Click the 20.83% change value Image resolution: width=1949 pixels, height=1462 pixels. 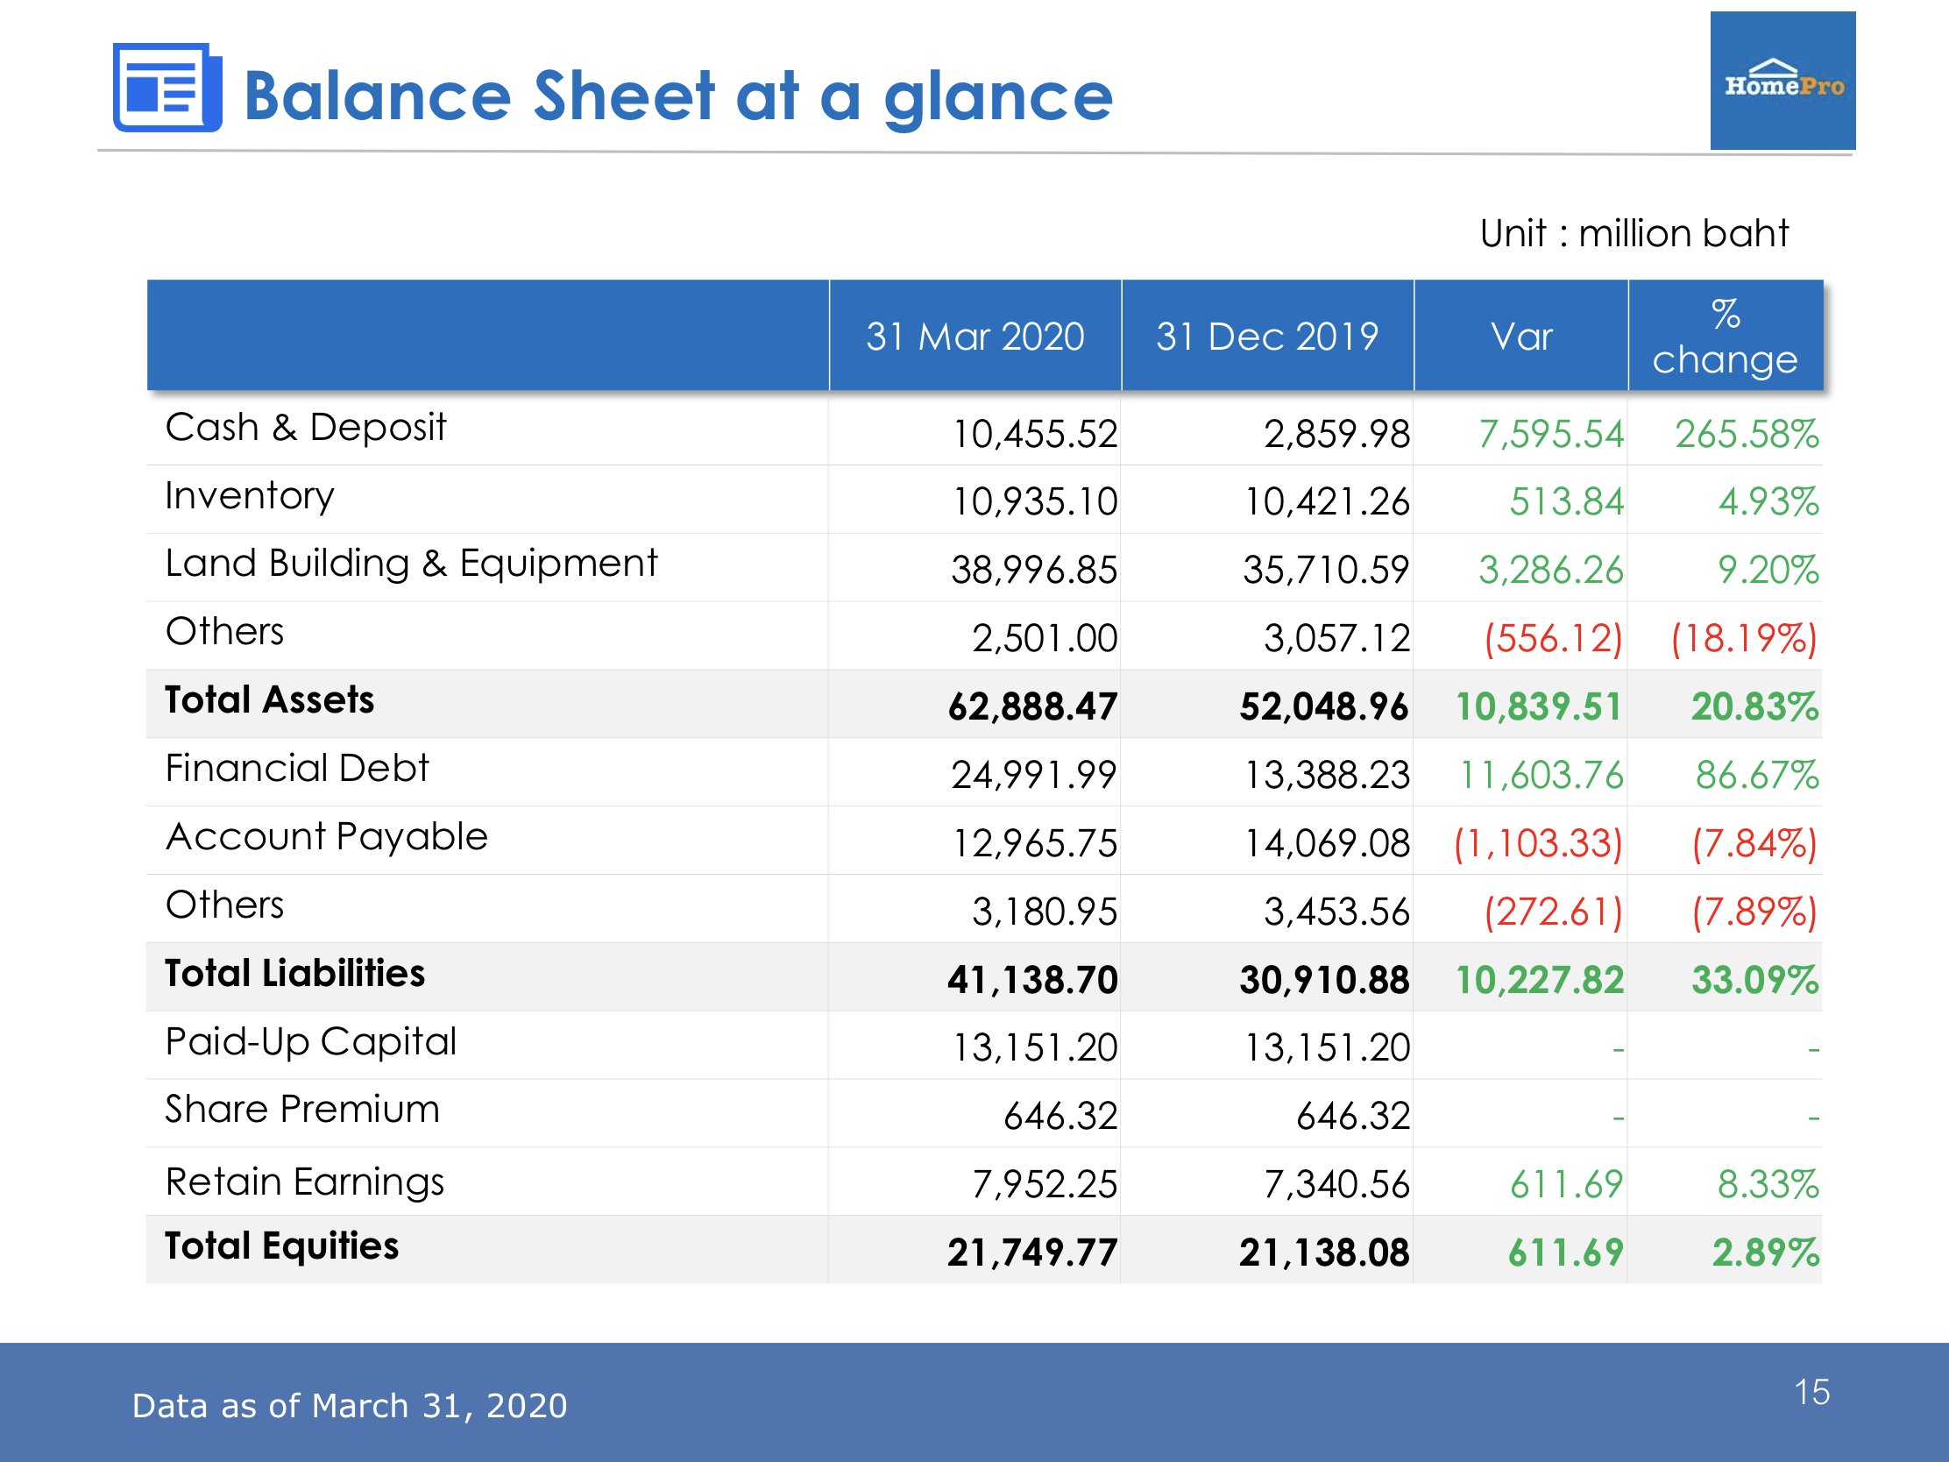[x=1755, y=706]
